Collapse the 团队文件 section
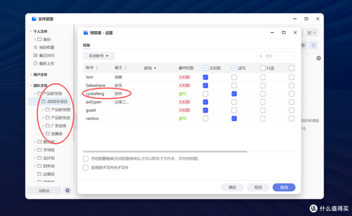The image size is (352, 216). point(31,85)
